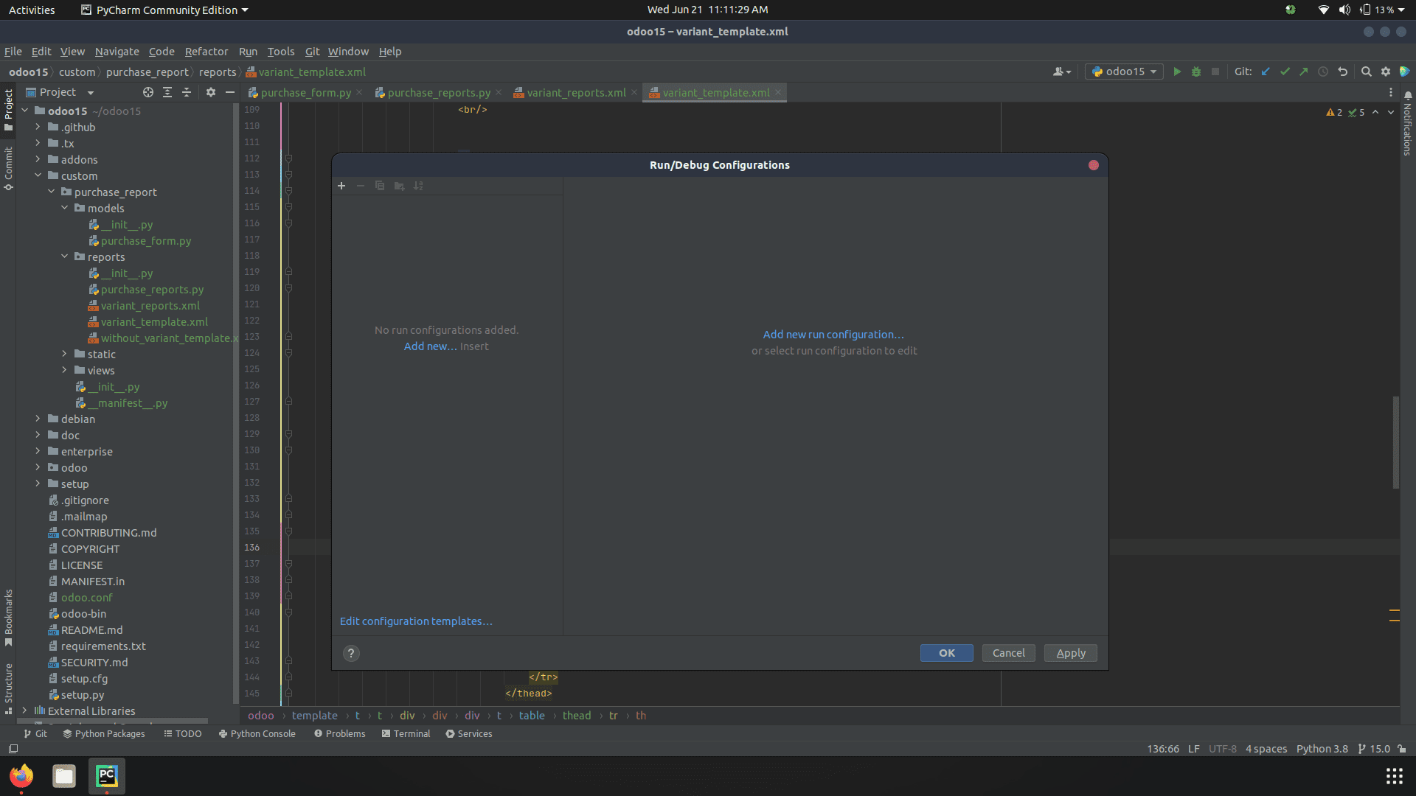Click PyCharm icon in the dock
The width and height of the screenshot is (1416, 796).
[x=107, y=776]
